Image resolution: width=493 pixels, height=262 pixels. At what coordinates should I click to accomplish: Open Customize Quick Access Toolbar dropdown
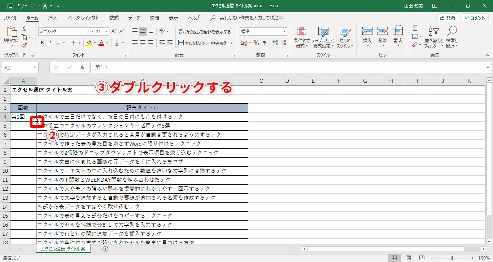(x=58, y=6)
